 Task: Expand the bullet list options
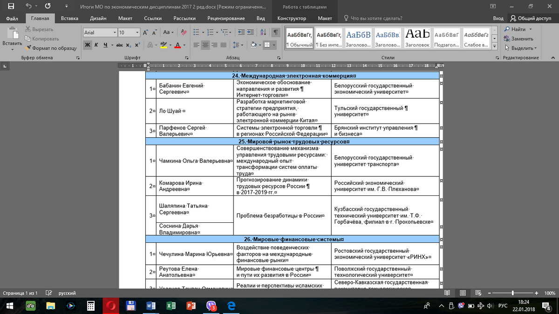pyautogui.click(x=202, y=33)
